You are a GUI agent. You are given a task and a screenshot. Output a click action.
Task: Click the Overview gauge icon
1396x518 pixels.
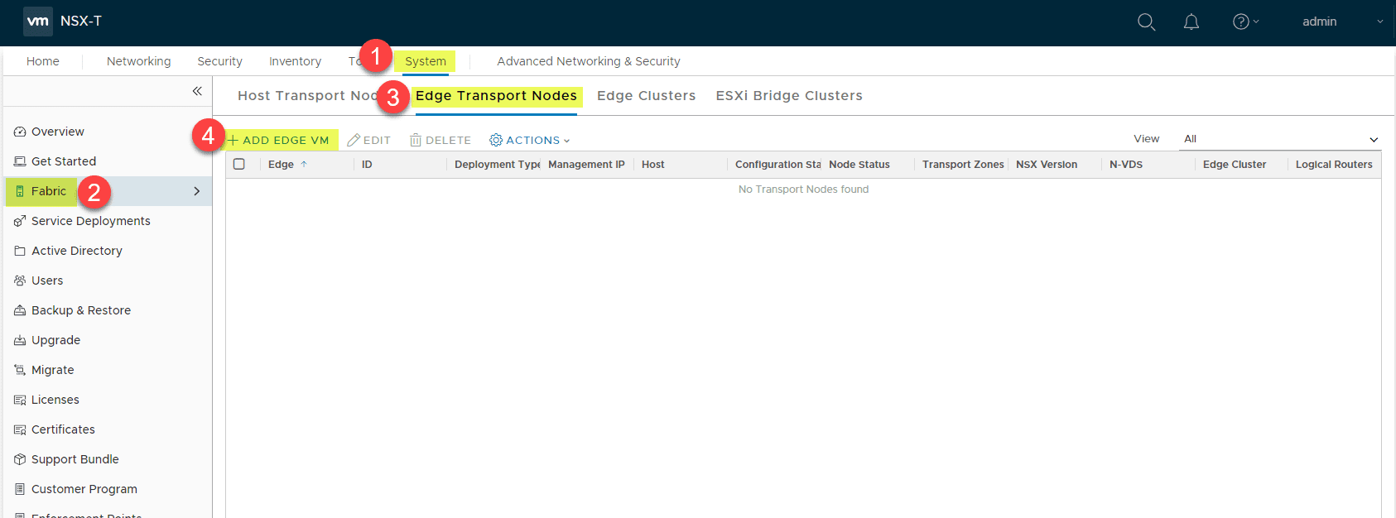20,132
